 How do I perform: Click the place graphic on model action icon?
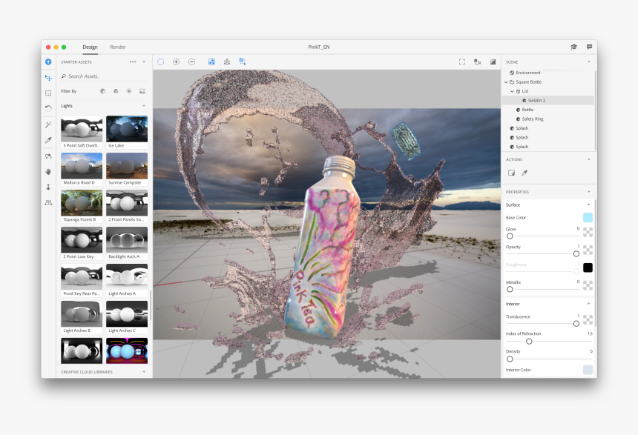(511, 173)
